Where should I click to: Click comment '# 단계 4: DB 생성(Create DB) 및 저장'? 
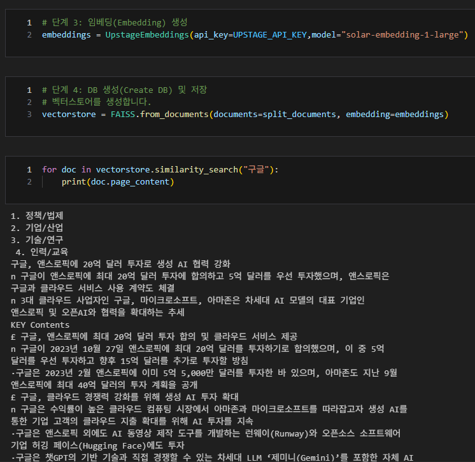tap(124, 90)
